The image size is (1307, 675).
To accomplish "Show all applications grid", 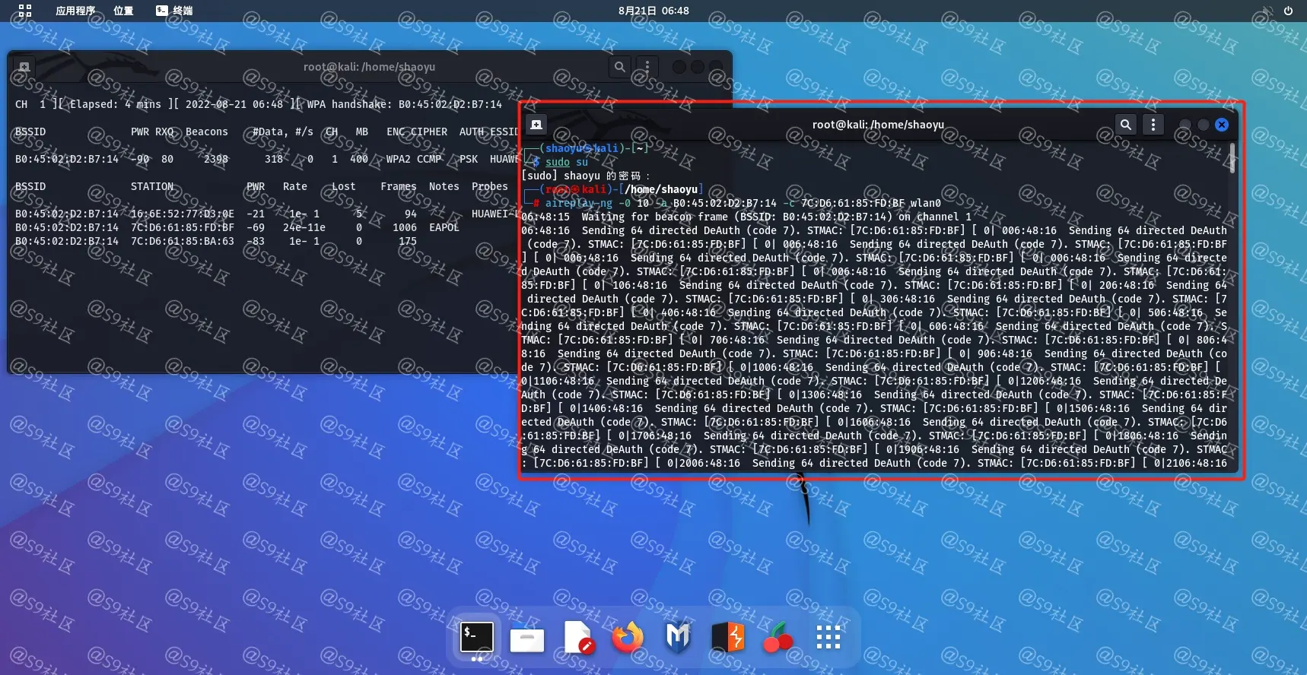I will (828, 637).
